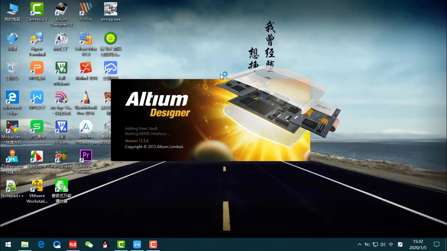Select Edraw Max V7.8 shortcut
Image resolution: width=447 pixels, height=251 pixels.
pyautogui.click(x=86, y=44)
